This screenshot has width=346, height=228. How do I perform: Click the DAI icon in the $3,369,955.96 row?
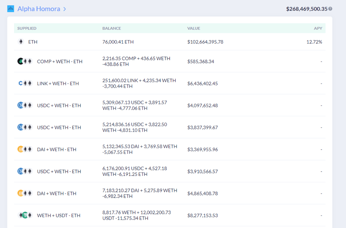pyautogui.click(x=20, y=149)
